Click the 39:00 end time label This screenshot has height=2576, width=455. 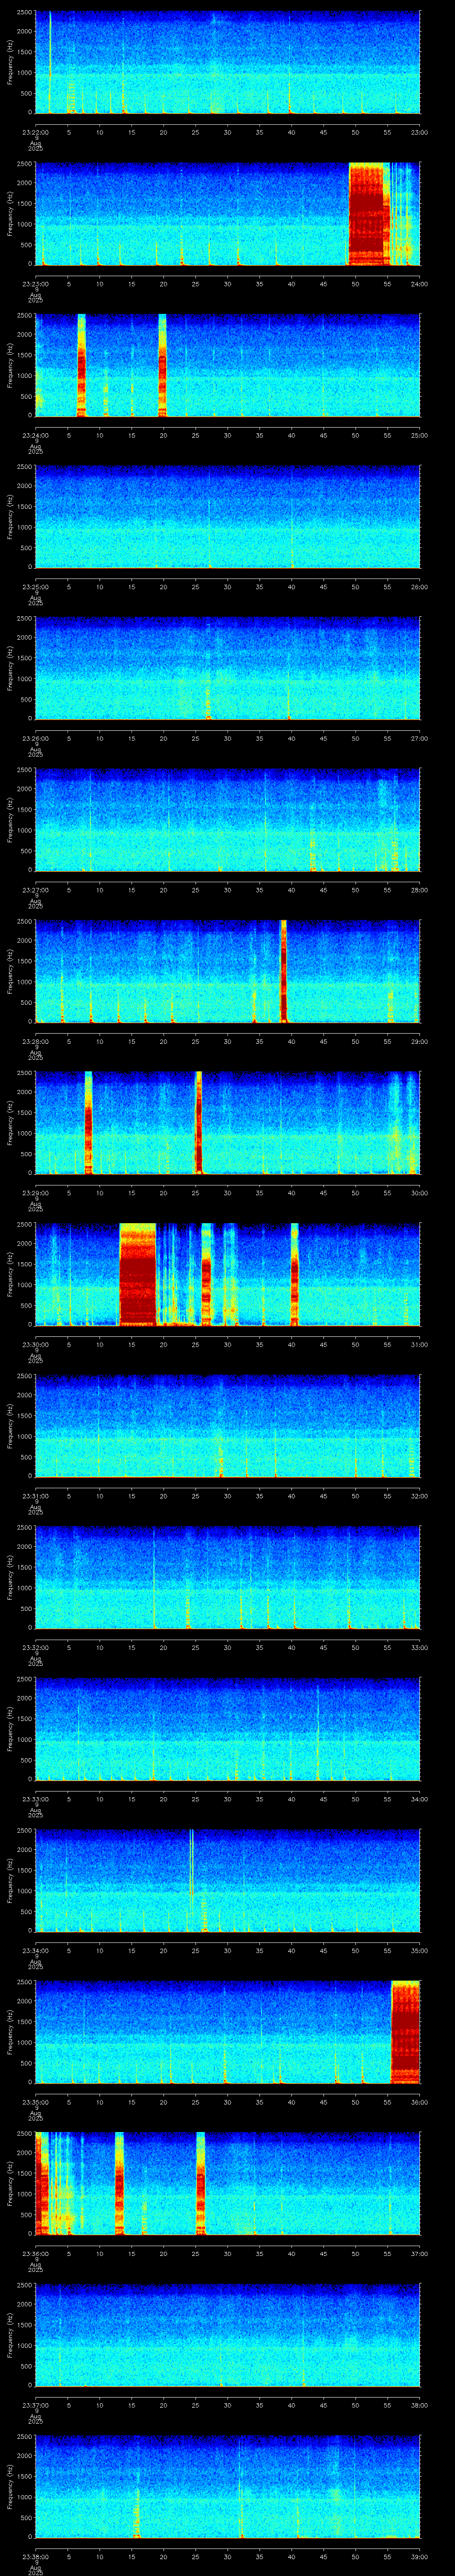pyautogui.click(x=420, y=2557)
